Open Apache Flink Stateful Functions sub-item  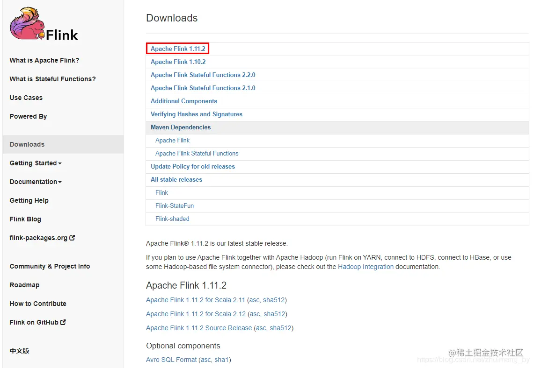click(x=197, y=153)
